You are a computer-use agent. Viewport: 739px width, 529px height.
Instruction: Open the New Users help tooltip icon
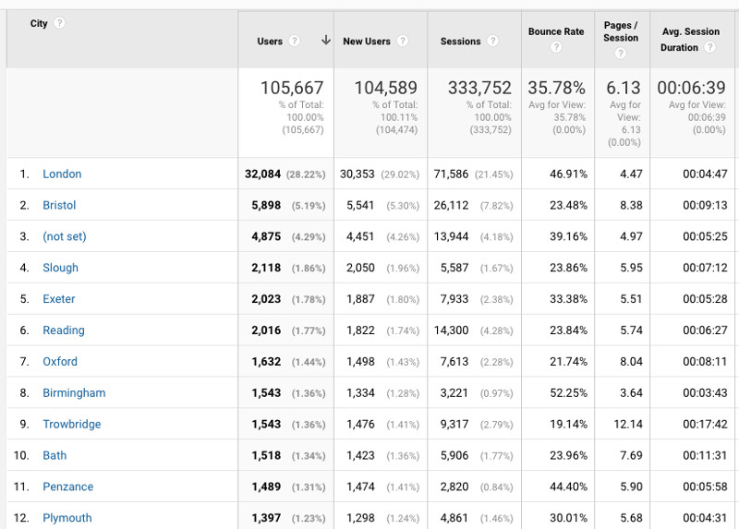point(403,42)
